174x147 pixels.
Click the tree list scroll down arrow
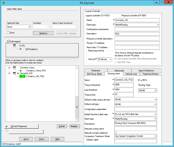pos(77,120)
